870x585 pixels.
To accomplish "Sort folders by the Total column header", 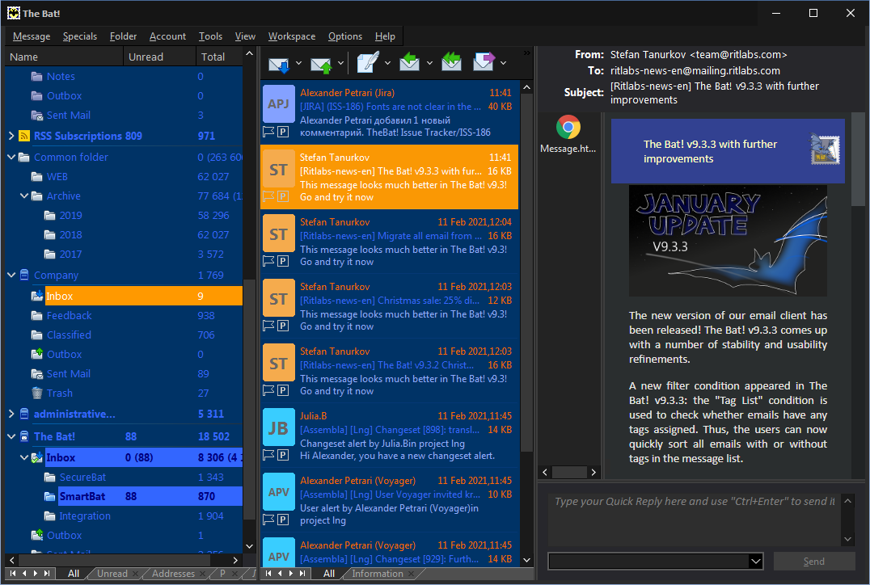I will tap(218, 57).
